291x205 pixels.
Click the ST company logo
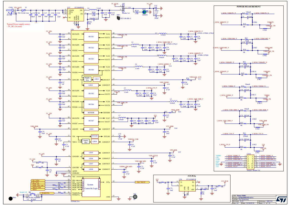281,200
